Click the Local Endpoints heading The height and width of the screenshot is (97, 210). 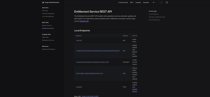[82, 31]
